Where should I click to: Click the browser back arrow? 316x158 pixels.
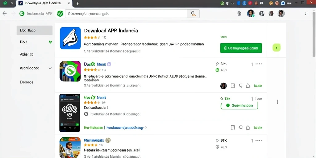point(4,14)
